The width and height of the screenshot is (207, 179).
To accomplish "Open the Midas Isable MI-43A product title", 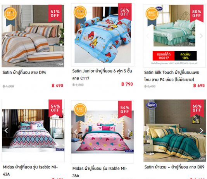I will (30, 170).
